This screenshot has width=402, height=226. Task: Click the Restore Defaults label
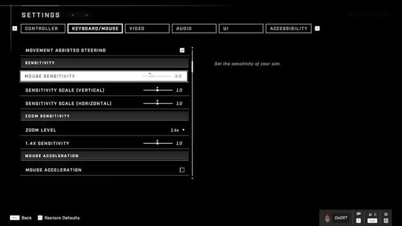click(63, 218)
